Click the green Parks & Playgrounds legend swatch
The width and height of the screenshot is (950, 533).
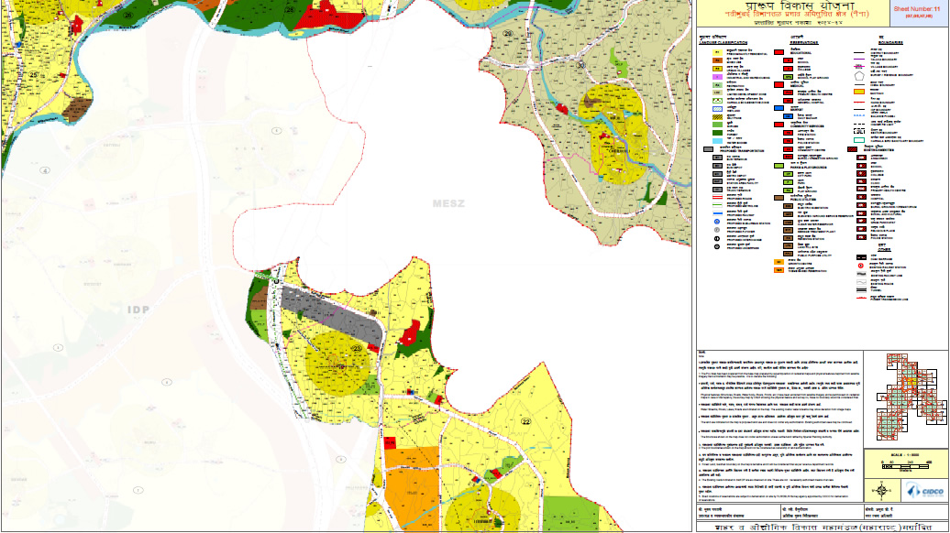(x=779, y=166)
